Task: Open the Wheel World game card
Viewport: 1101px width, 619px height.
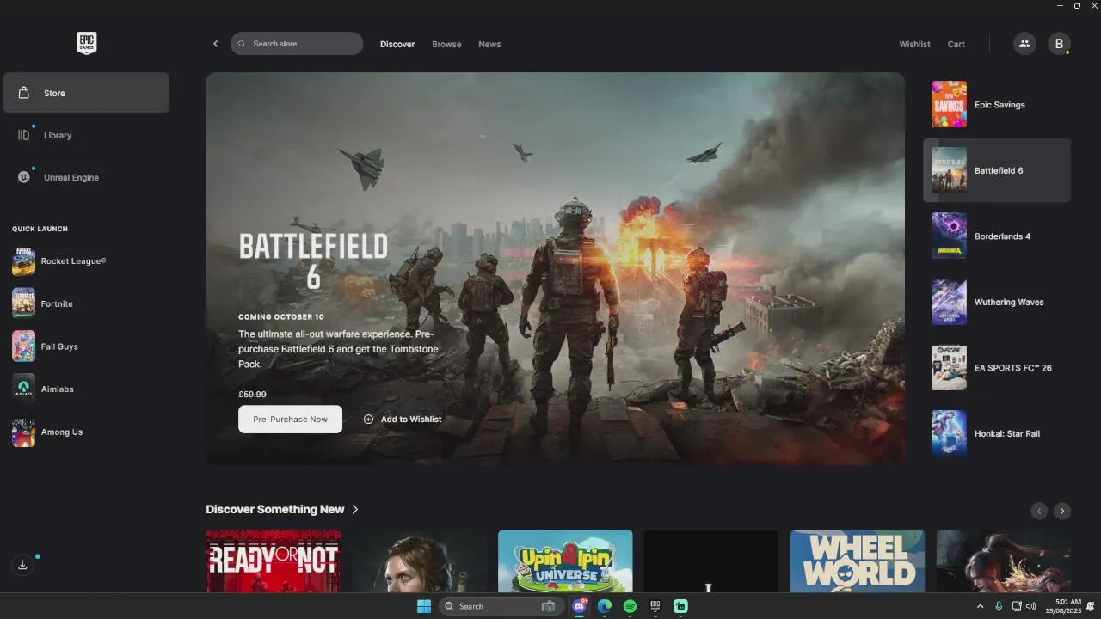Action: coord(858,561)
